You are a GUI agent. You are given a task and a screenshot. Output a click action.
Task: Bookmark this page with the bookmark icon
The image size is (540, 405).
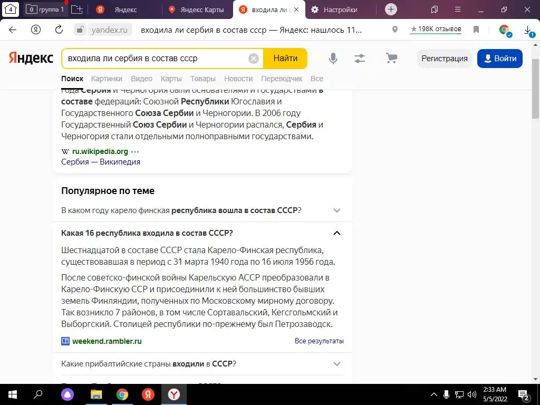pos(476,30)
